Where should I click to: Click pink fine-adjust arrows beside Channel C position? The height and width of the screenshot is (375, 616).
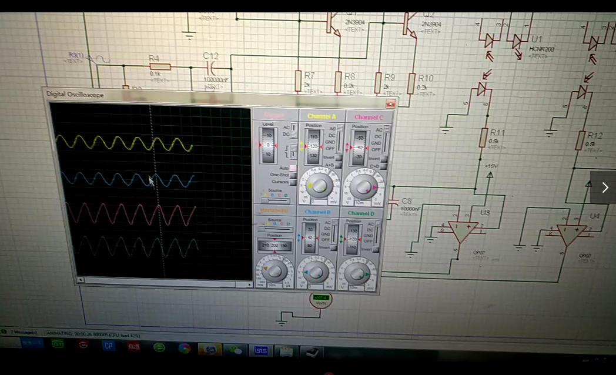pos(347,148)
